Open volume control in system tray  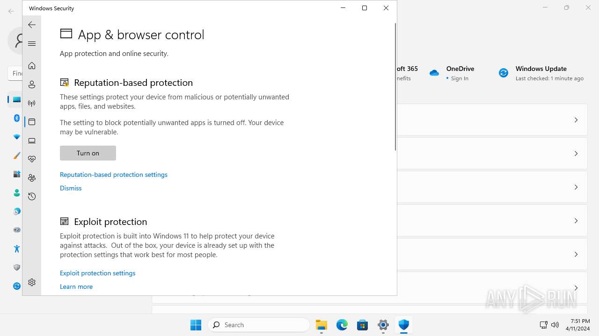click(x=555, y=325)
